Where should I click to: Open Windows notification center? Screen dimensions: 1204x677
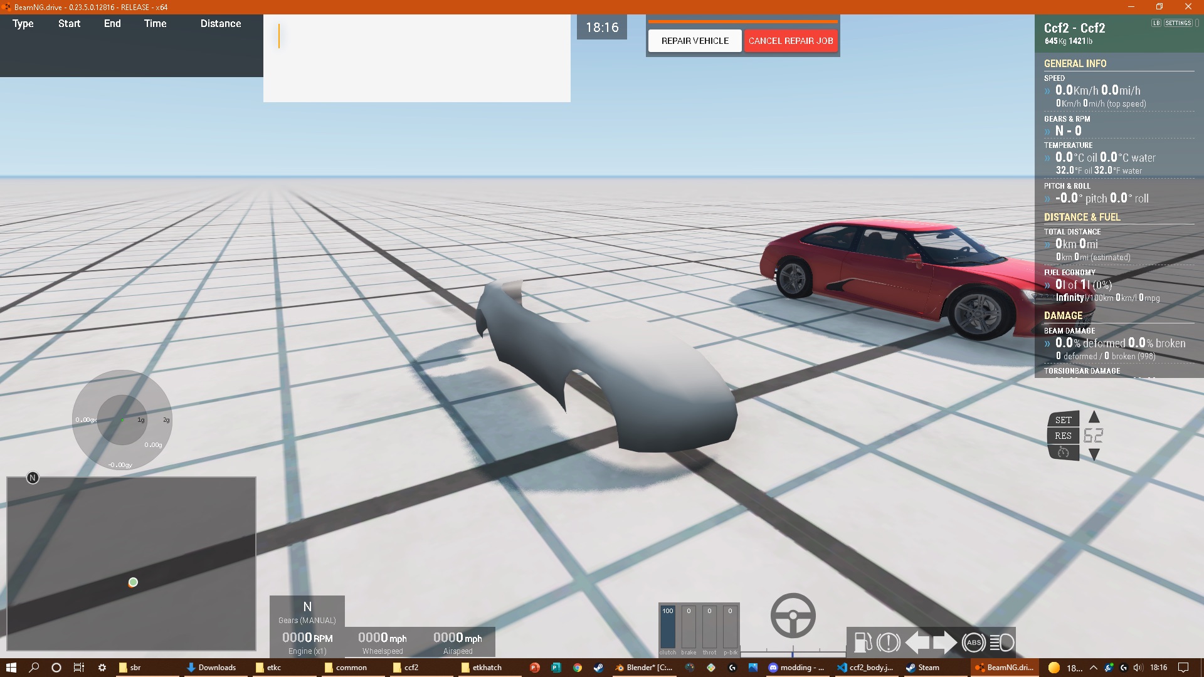[1183, 668]
